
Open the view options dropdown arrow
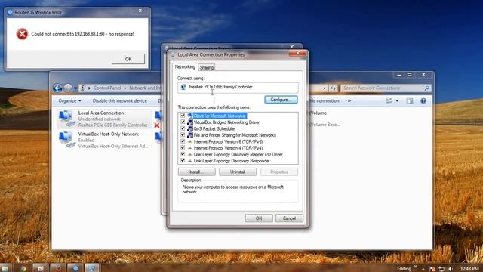[x=397, y=100]
